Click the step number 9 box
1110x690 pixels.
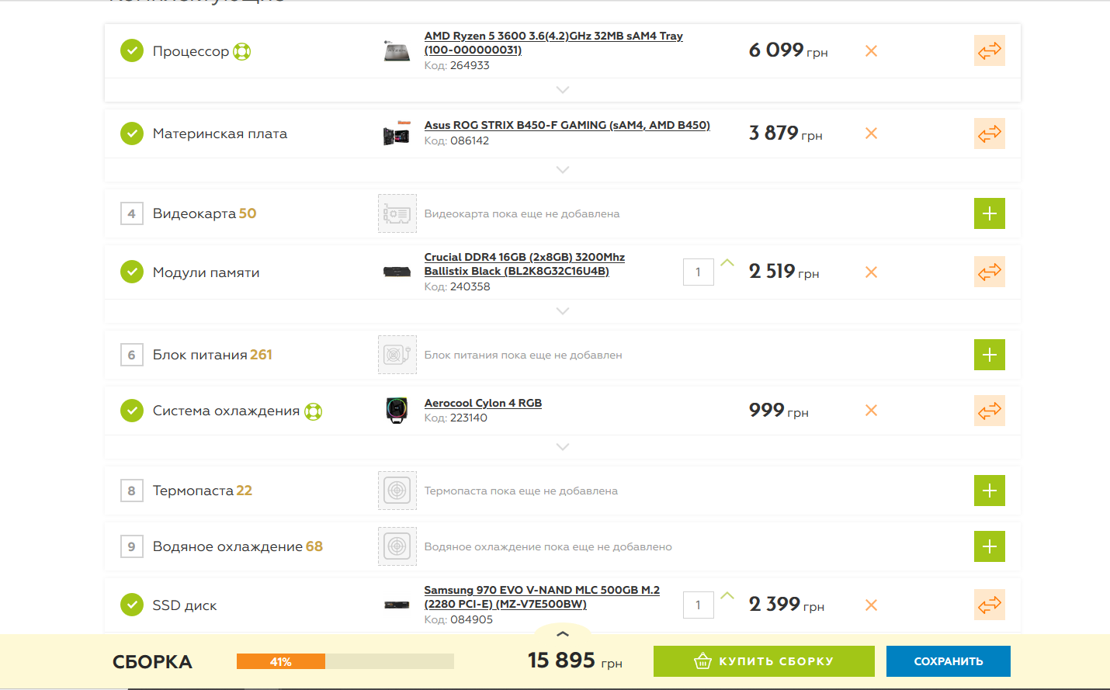coord(132,546)
